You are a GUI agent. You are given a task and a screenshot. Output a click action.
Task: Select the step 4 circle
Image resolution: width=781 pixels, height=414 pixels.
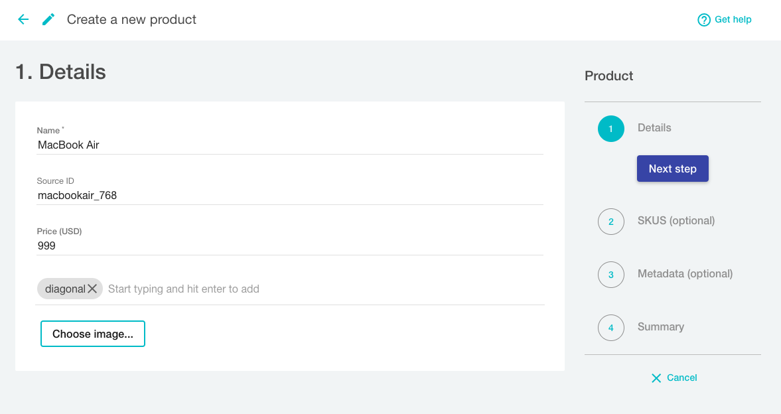coord(610,328)
